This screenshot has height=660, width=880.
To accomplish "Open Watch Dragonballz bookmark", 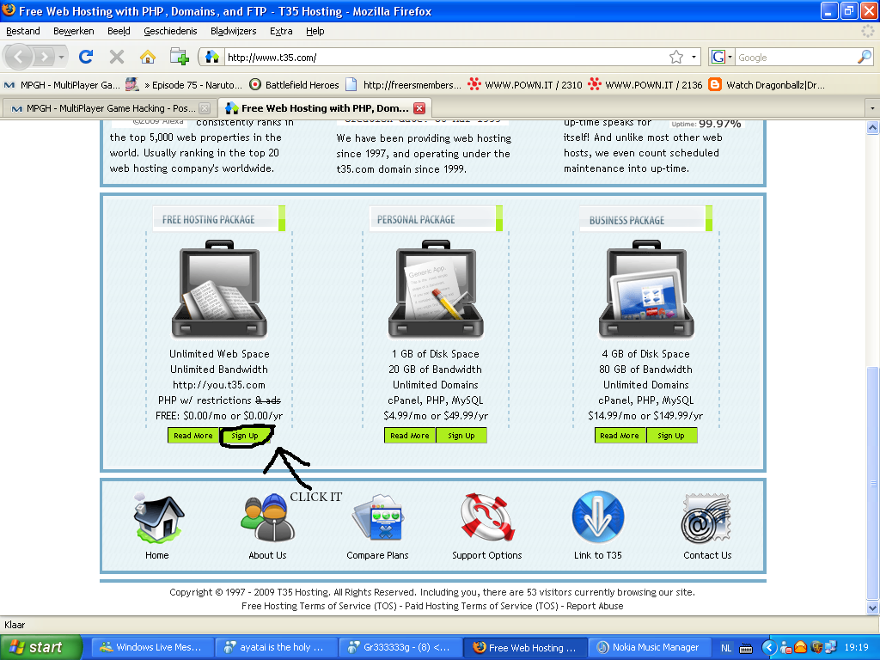I will [767, 85].
